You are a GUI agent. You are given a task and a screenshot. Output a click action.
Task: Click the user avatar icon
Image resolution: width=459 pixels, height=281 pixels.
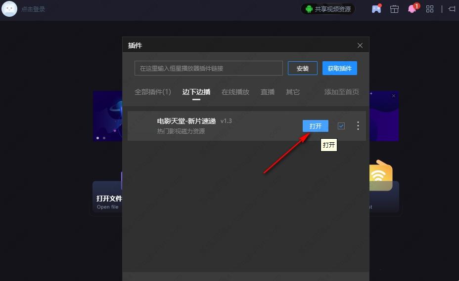tap(9, 9)
